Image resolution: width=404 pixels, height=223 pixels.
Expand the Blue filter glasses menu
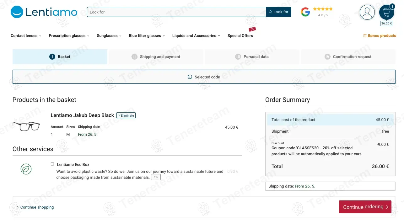[147, 36]
